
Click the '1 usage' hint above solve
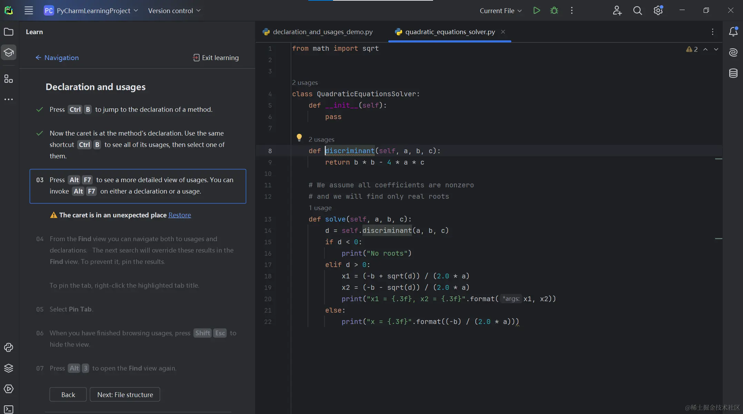pos(320,208)
